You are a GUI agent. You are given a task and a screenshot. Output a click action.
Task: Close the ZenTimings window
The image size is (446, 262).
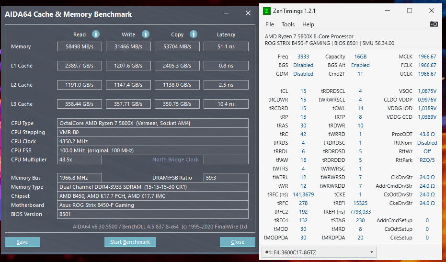pos(432,11)
